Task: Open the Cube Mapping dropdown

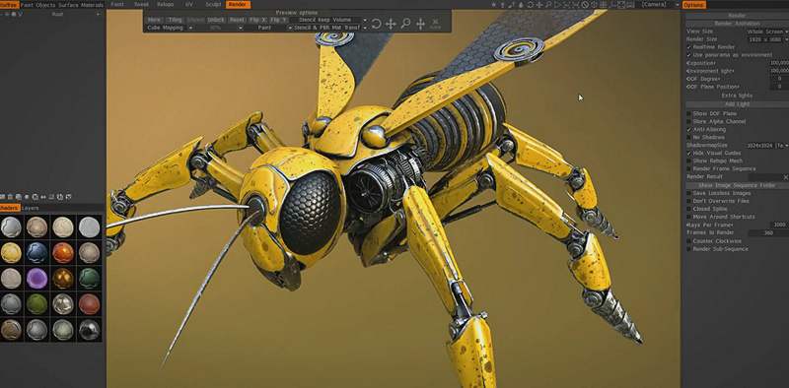Action: click(x=170, y=28)
